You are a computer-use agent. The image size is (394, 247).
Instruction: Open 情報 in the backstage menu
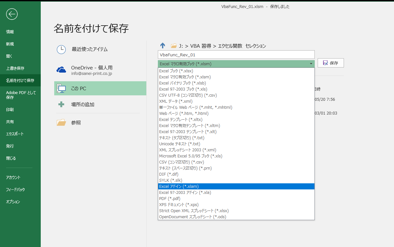pos(20,32)
